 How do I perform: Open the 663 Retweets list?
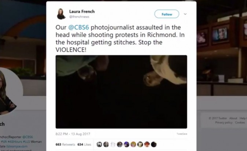(64, 144)
